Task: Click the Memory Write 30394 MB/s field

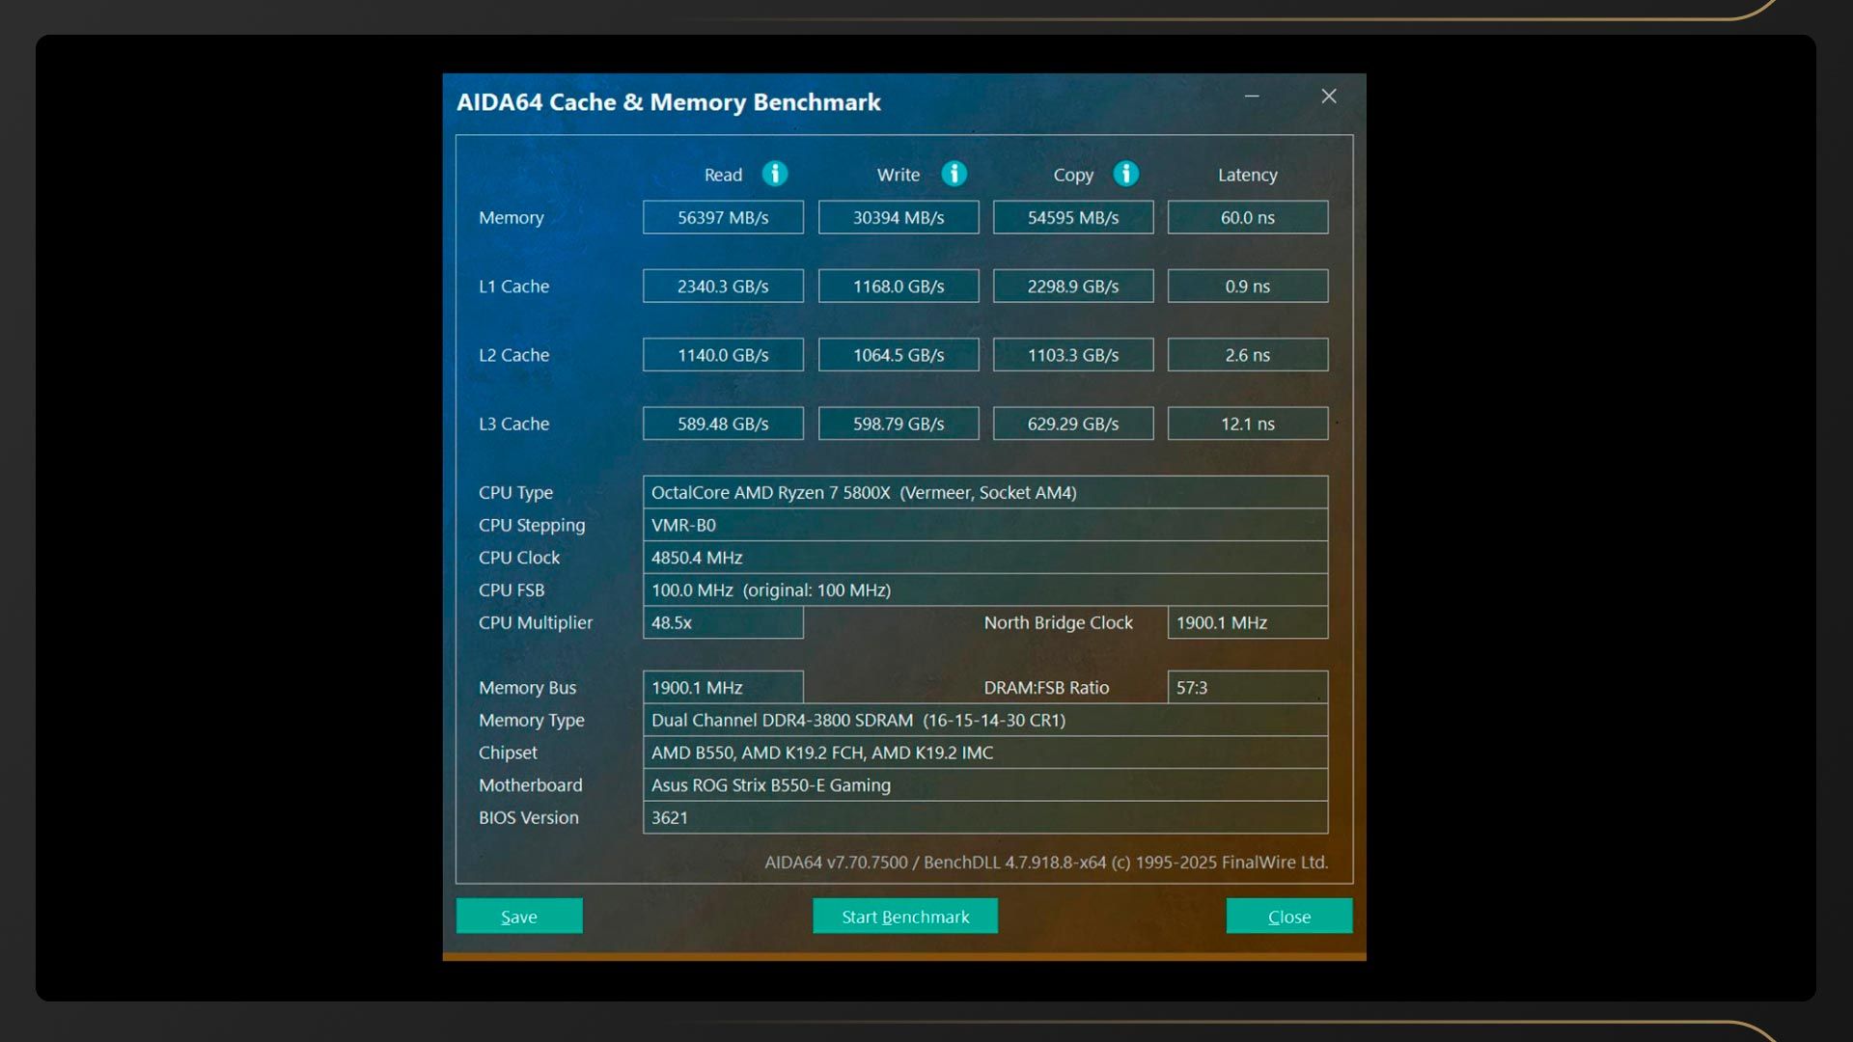Action: point(899,218)
